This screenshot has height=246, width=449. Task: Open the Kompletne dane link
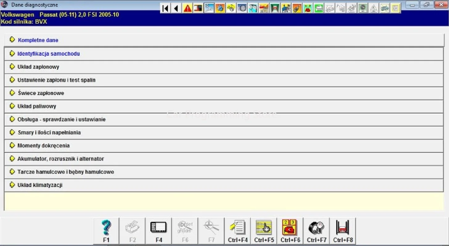(38, 40)
